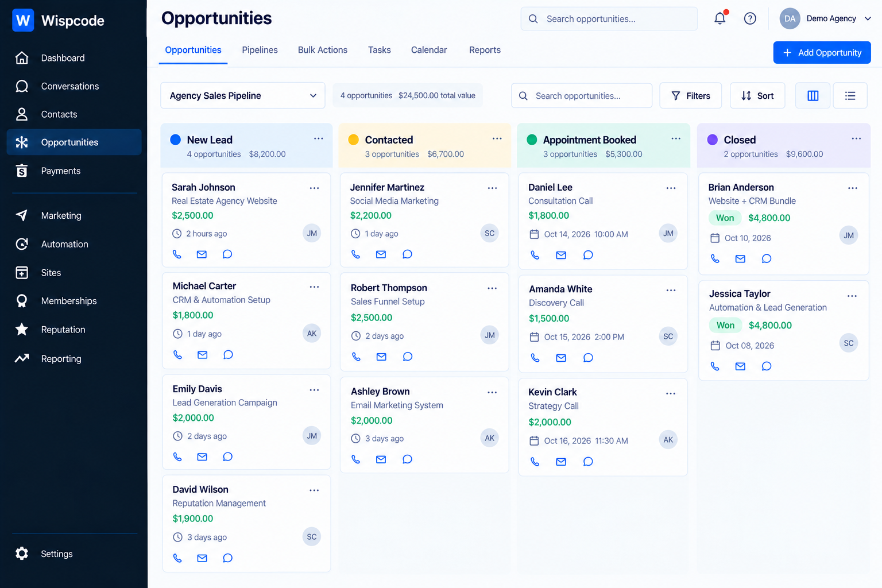The width and height of the screenshot is (882, 588).
Task: Open Sarah Johnson card options menu
Action: click(314, 188)
